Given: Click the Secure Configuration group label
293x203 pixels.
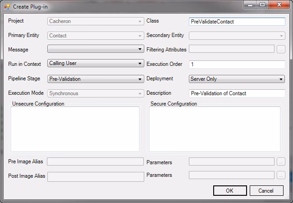Looking at the screenshot, I should [x=174, y=104].
